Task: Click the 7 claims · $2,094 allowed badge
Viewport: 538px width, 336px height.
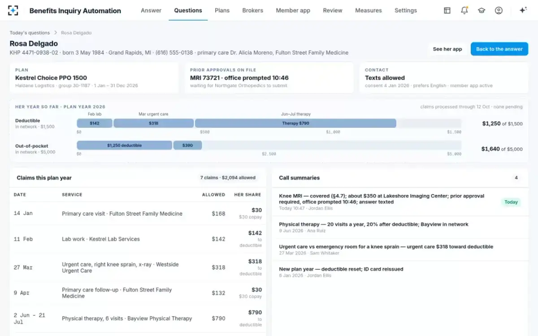Action: [228, 178]
